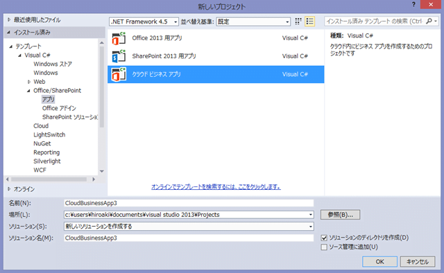Switch to medium icons list view
This screenshot has height=273, width=444.
[310, 21]
